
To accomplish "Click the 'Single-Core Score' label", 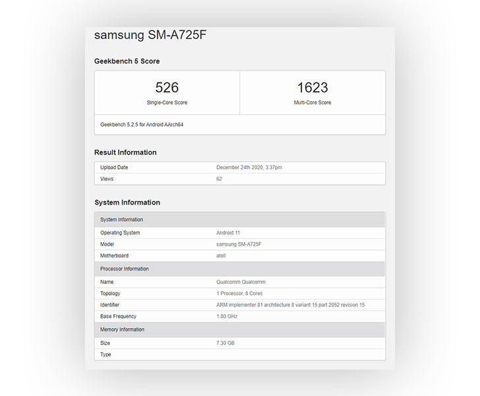I will [x=167, y=102].
